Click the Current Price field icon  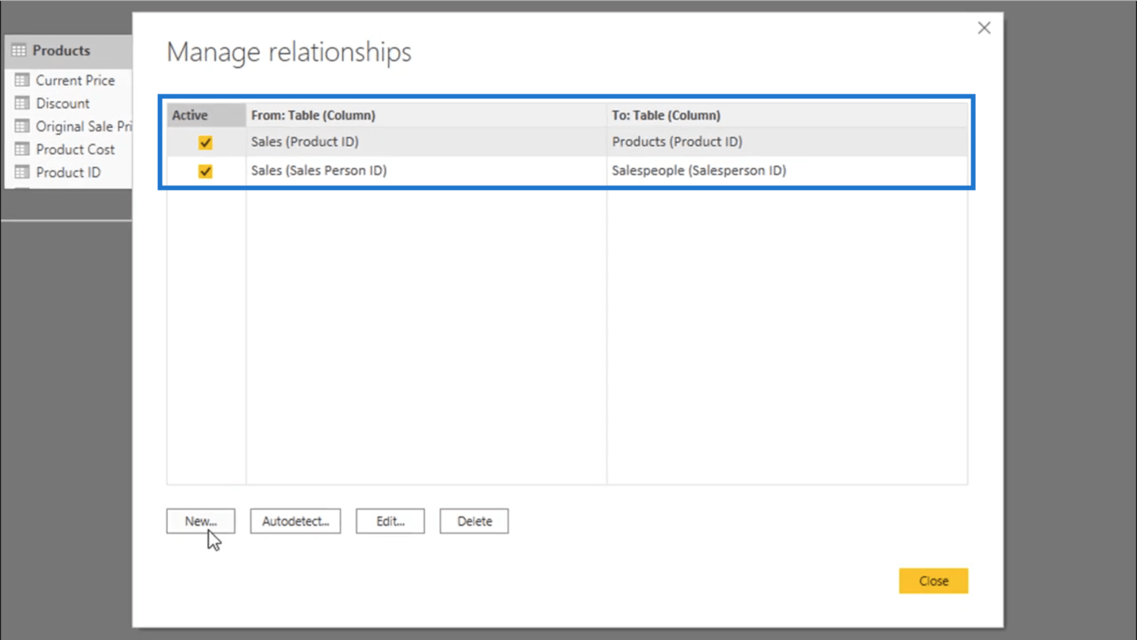tap(22, 80)
